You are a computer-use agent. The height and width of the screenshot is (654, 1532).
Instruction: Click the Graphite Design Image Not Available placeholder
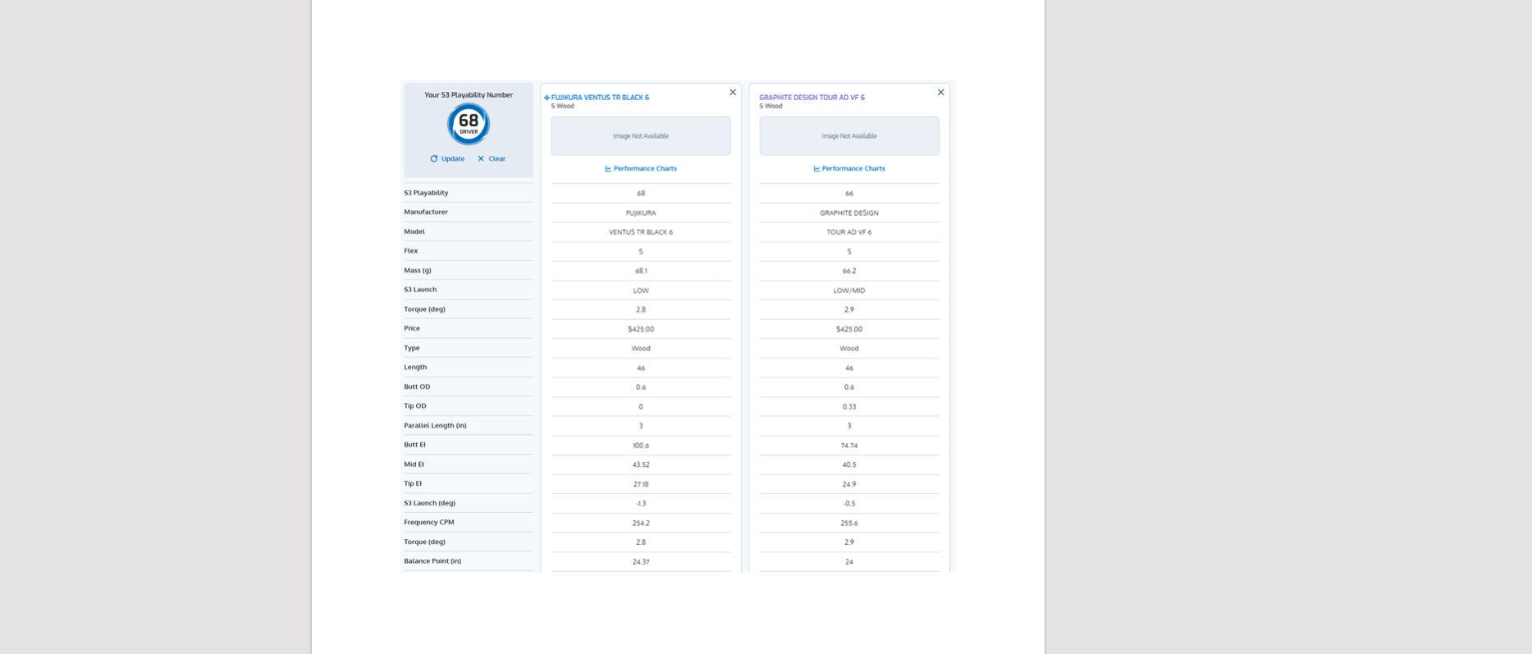point(849,135)
